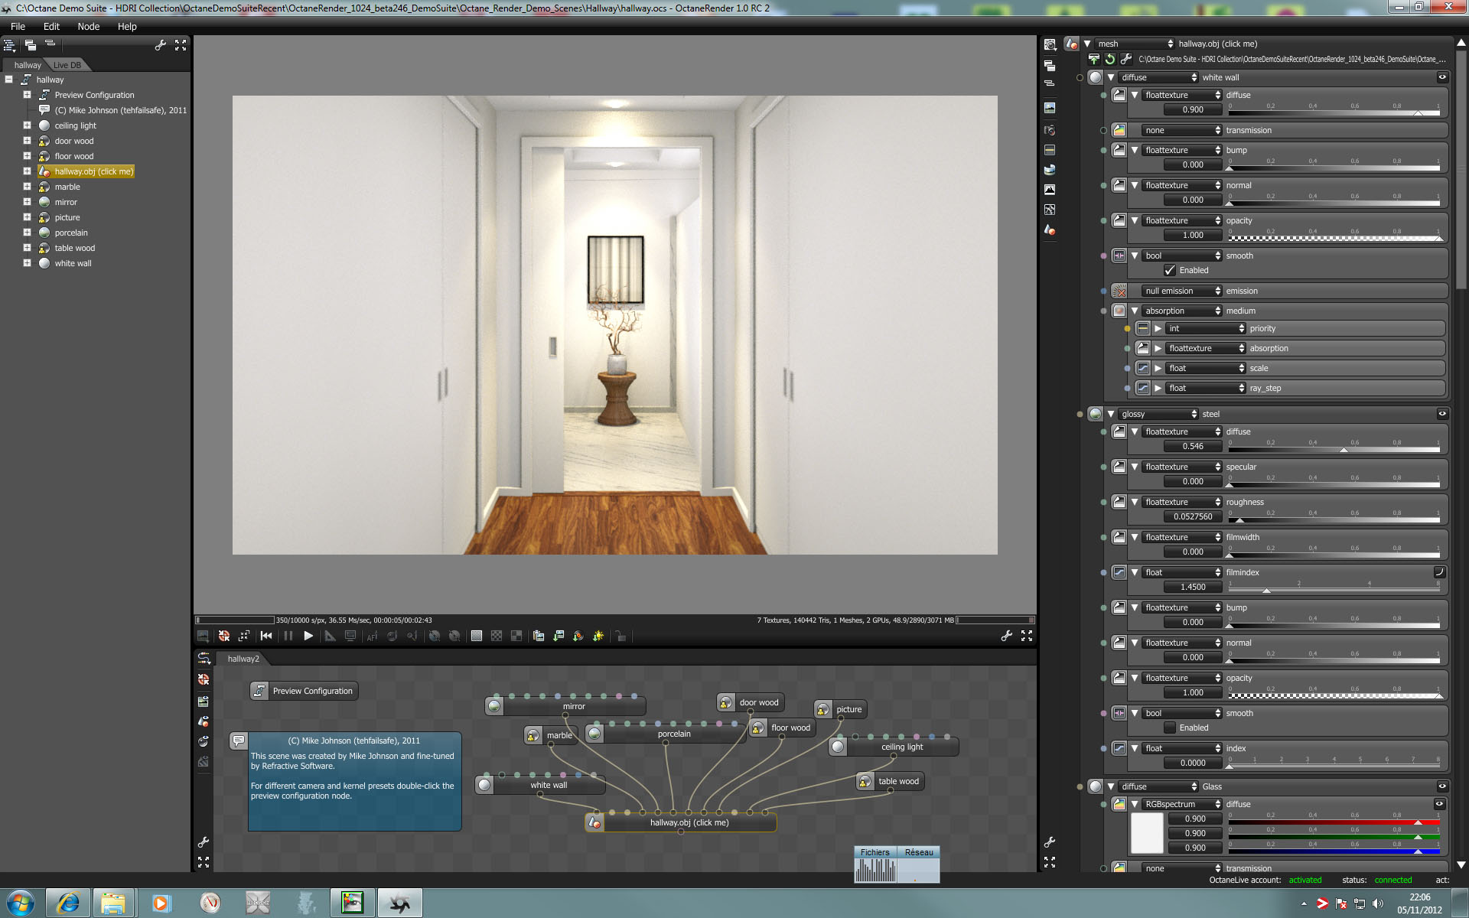Screen dimensions: 1469x918
Task: Click reload mesh icon for hallway.obj
Action: click(1110, 59)
